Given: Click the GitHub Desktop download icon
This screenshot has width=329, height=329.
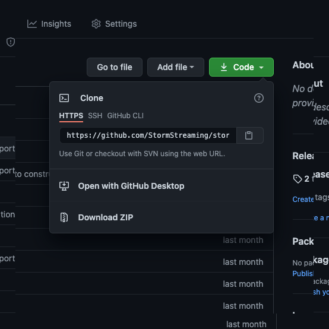Looking at the screenshot, I should tap(64, 186).
